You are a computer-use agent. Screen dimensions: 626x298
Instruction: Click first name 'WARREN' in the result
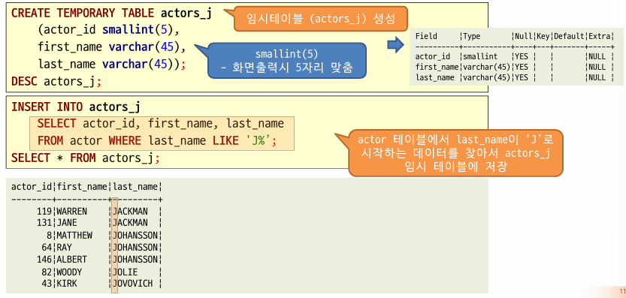click(x=72, y=211)
